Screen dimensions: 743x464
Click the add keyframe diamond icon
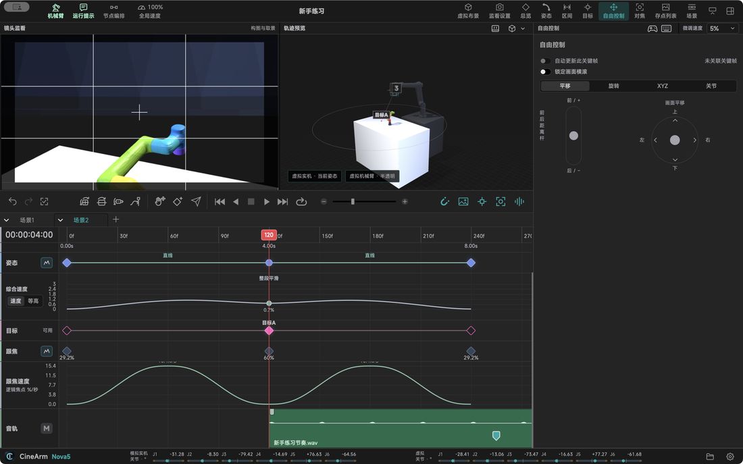point(178,201)
